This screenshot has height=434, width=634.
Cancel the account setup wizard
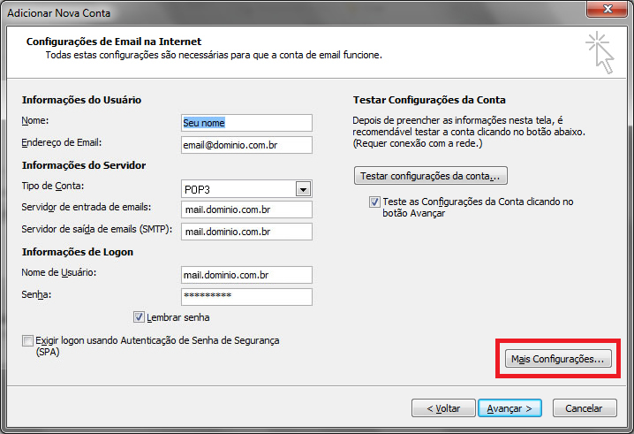coord(584,408)
